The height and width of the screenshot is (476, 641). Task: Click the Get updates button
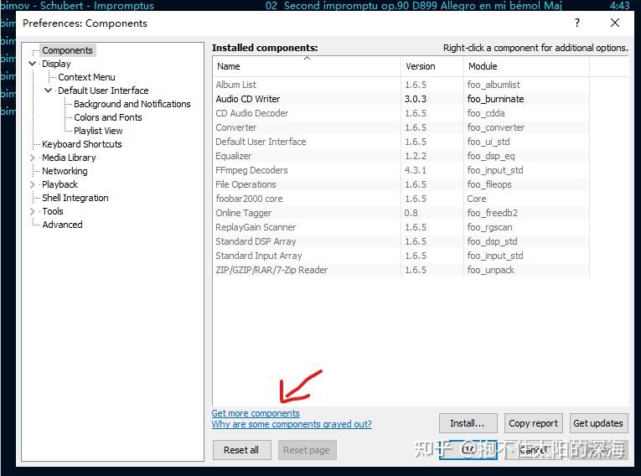coord(598,423)
